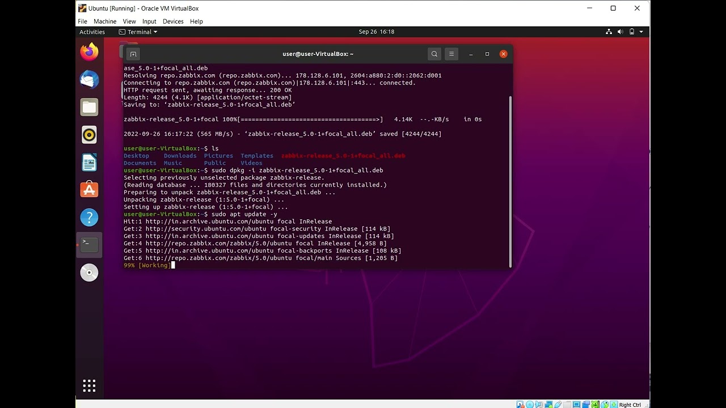The width and height of the screenshot is (726, 408).
Task: Click the 99% [Working] progress line
Action: (147, 265)
